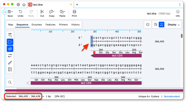The width and height of the screenshot is (186, 102).
Task: Toggle enzyme sites (SalI) display
Action: pos(10,35)
